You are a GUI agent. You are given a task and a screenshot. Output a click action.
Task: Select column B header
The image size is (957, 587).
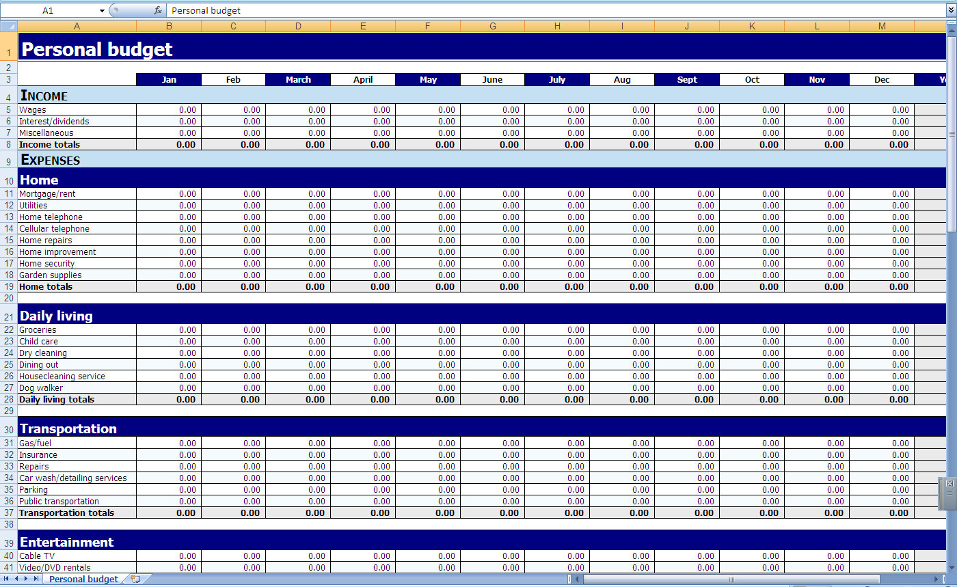pyautogui.click(x=168, y=25)
